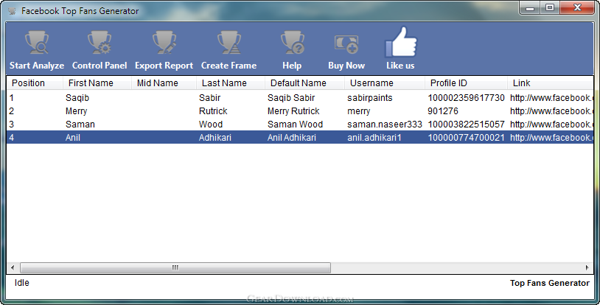
Task: Click the last name Rutrick
Action: tap(213, 111)
